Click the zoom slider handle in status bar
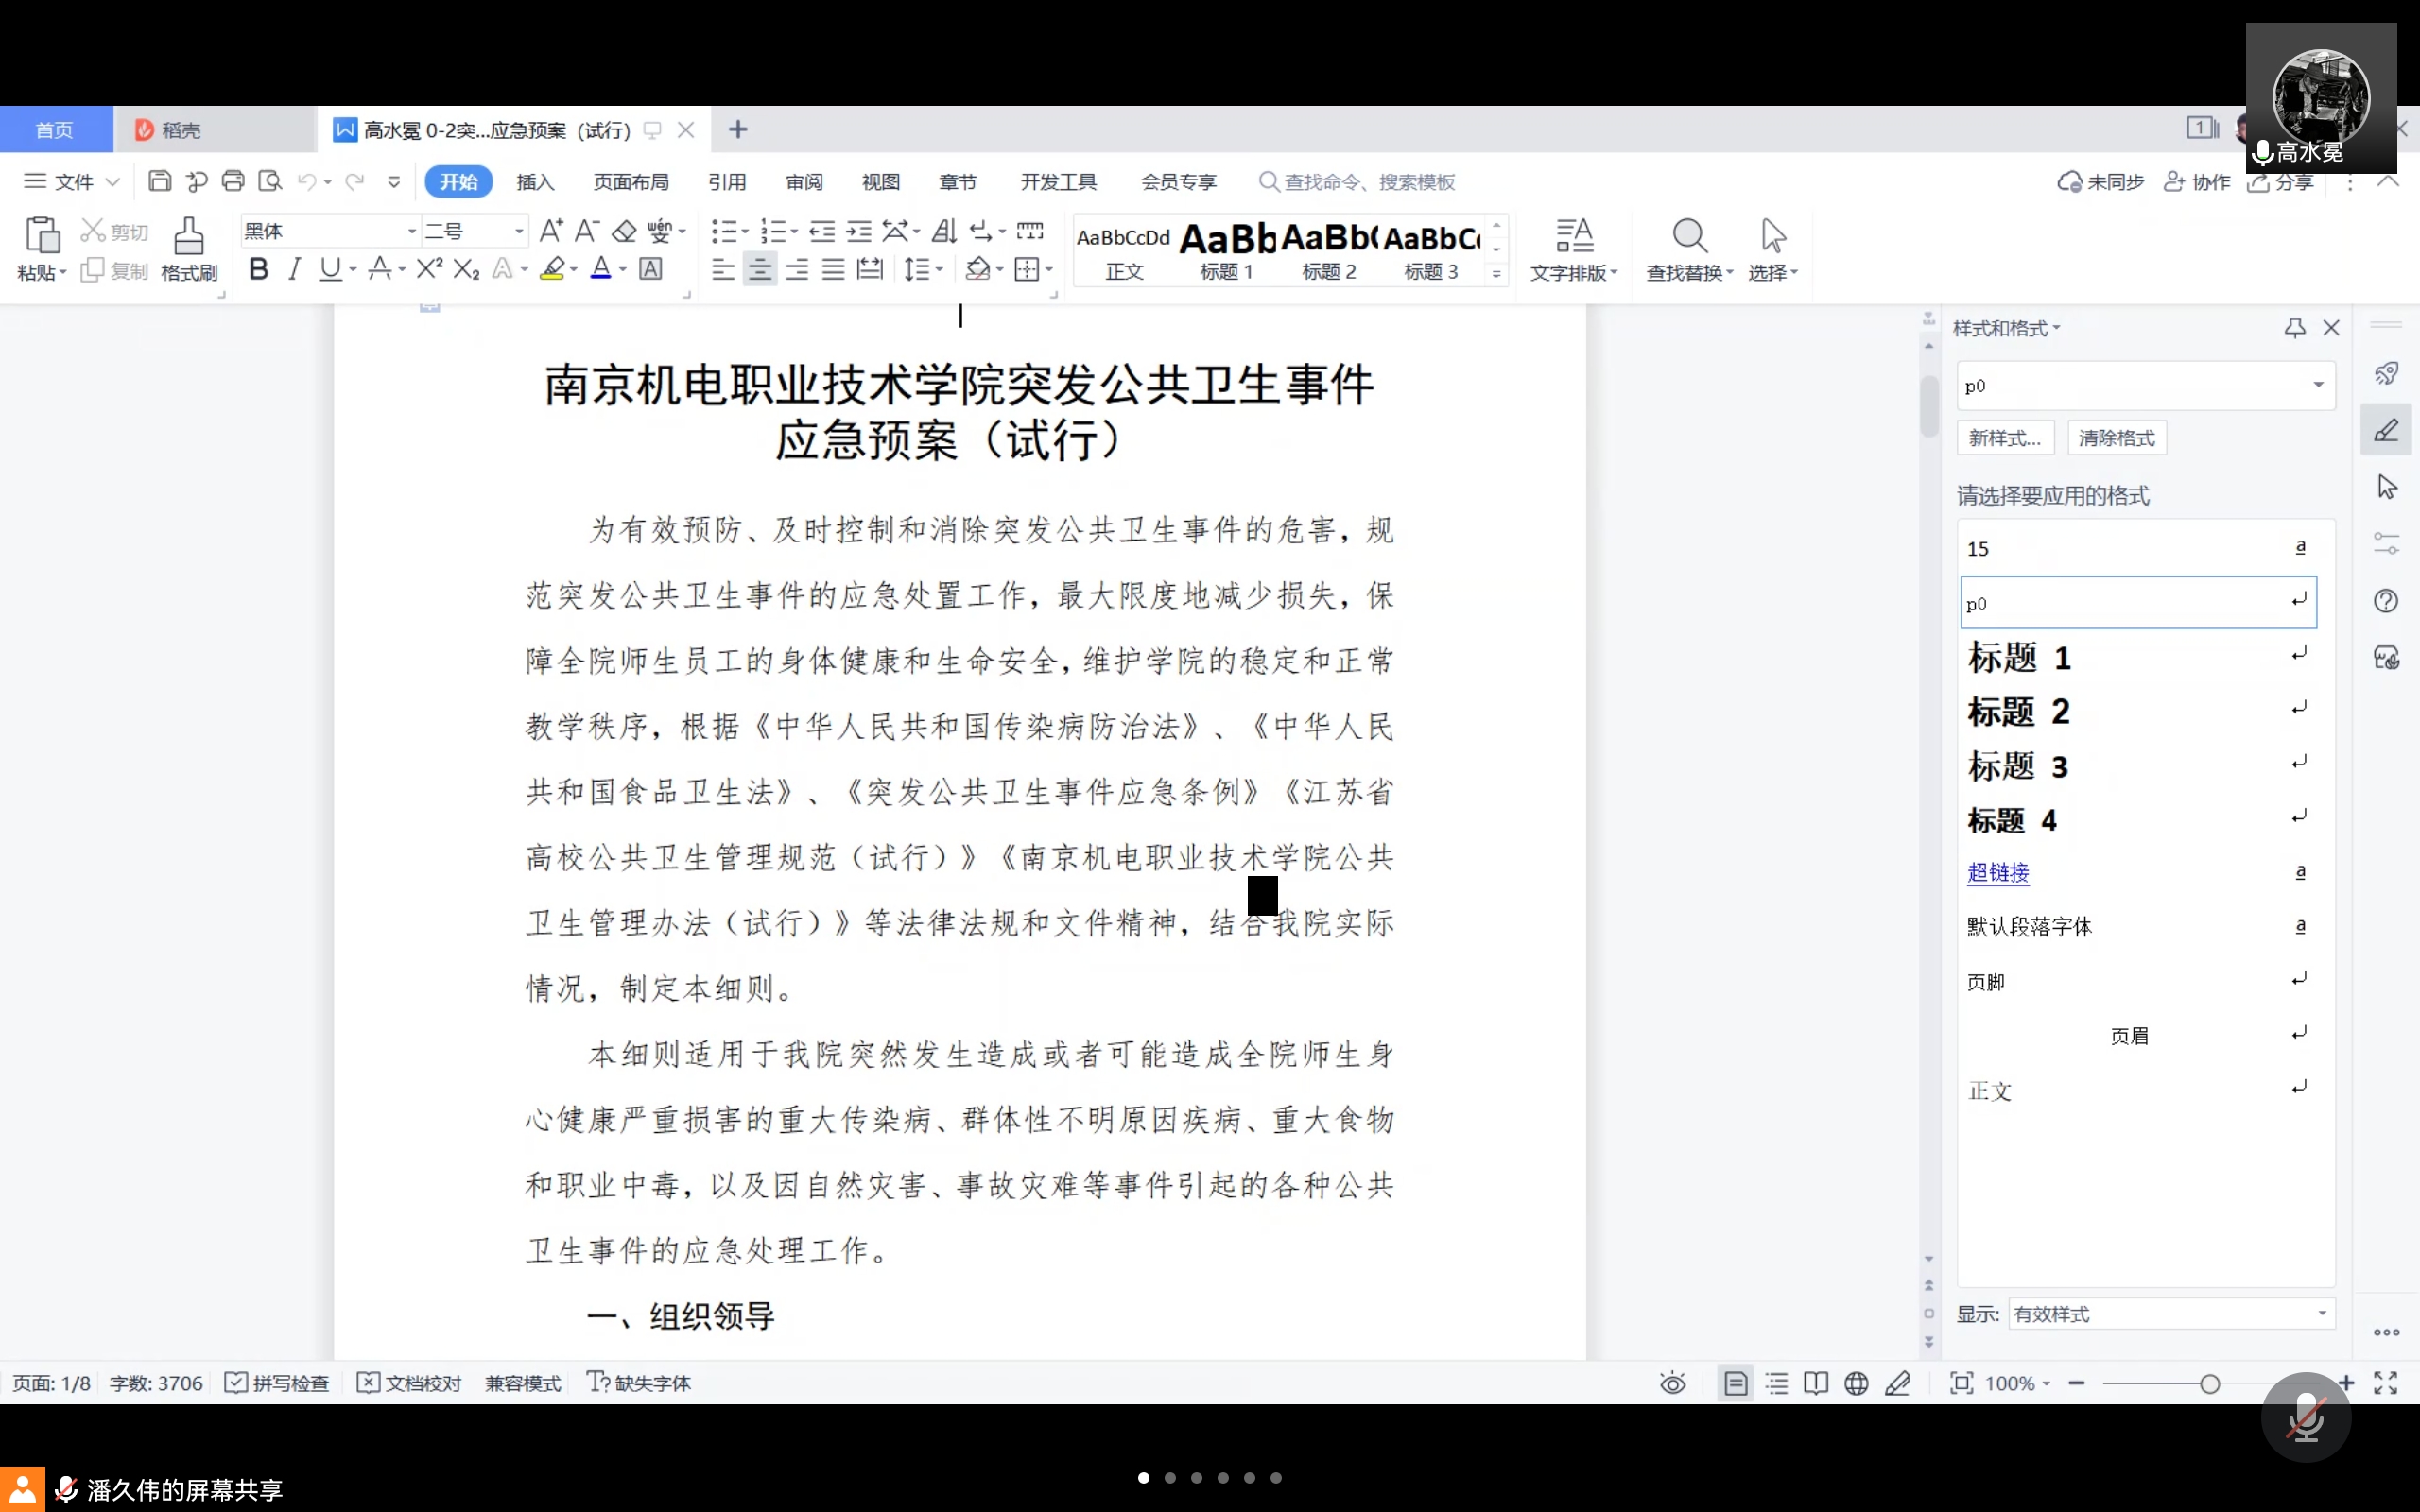Viewport: 2420px width, 1512px height. (2210, 1383)
